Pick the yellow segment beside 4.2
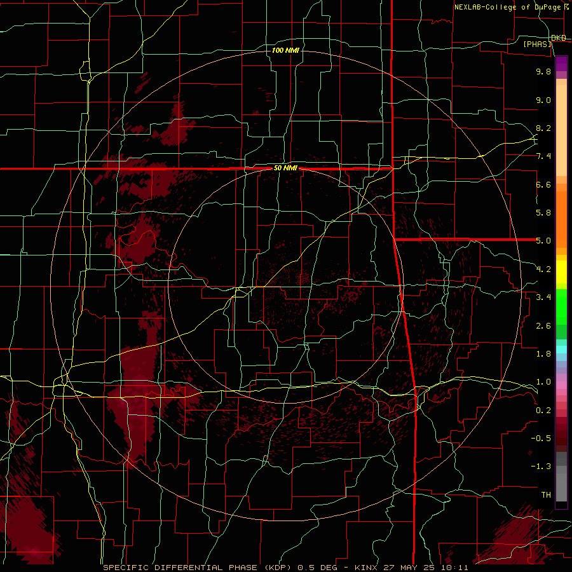Image resolution: width=572 pixels, height=572 pixels. 561,272
